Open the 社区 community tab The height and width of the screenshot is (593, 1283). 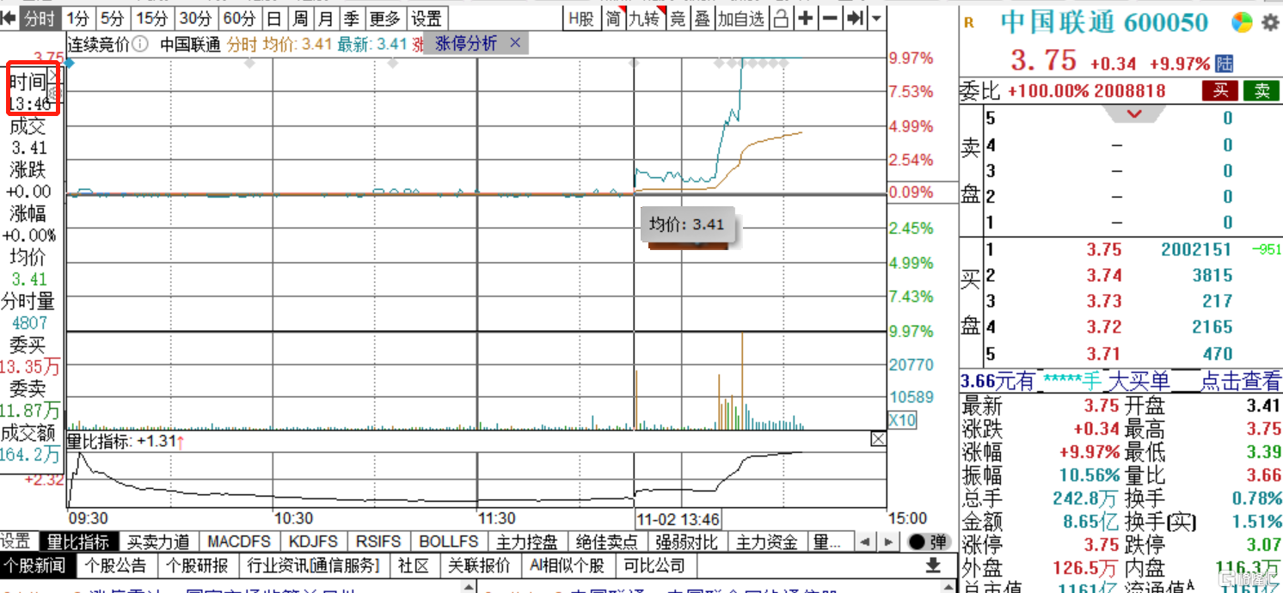[x=413, y=565]
